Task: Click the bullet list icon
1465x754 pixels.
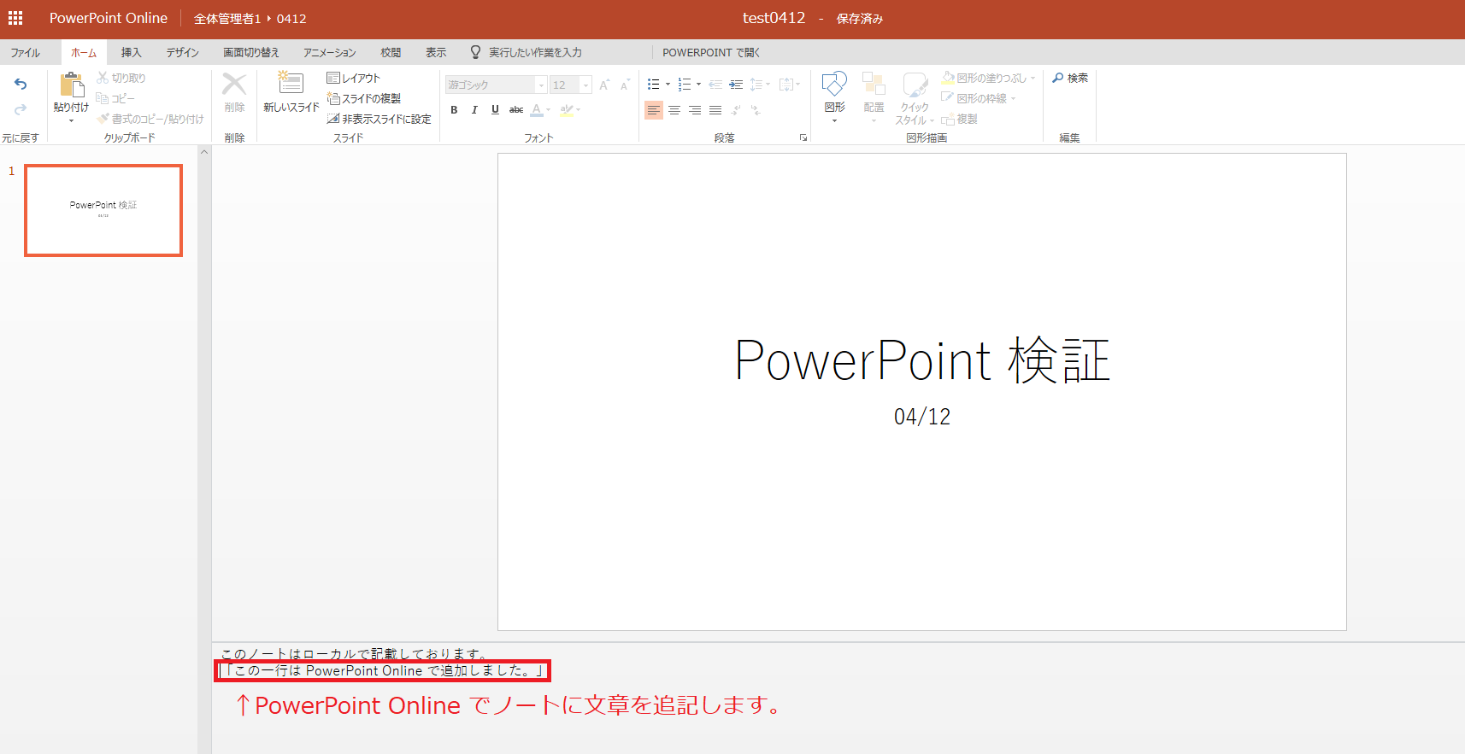Action: pos(654,85)
